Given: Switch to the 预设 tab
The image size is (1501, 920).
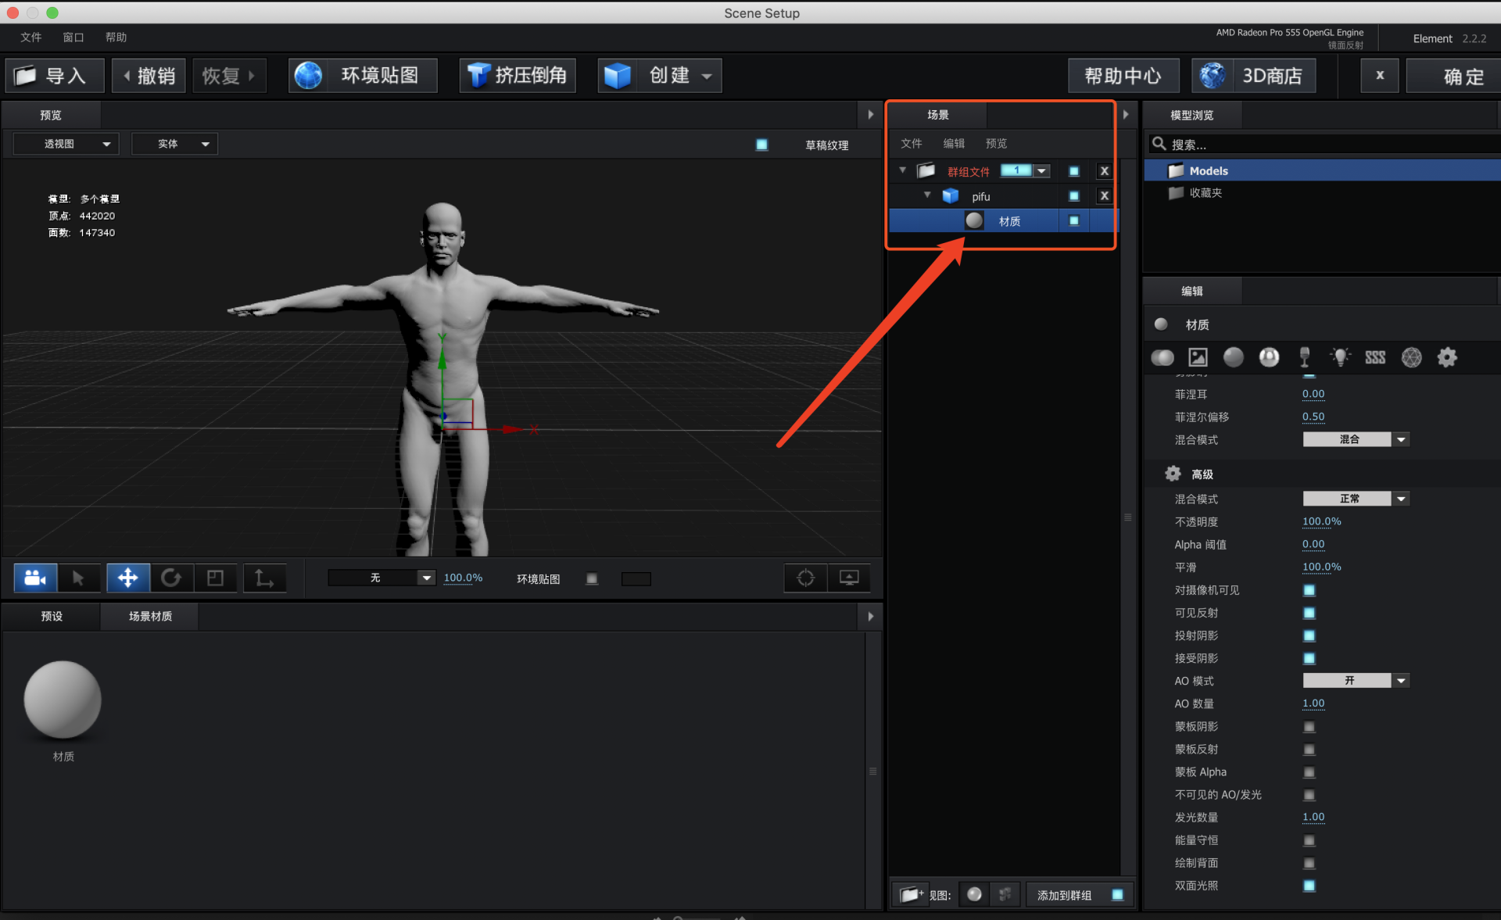Looking at the screenshot, I should pyautogui.click(x=52, y=616).
